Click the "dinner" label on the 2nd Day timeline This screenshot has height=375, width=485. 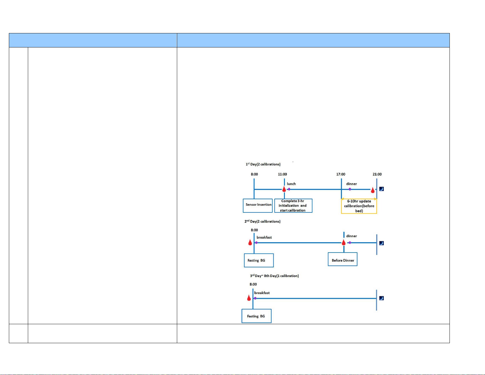click(352, 236)
